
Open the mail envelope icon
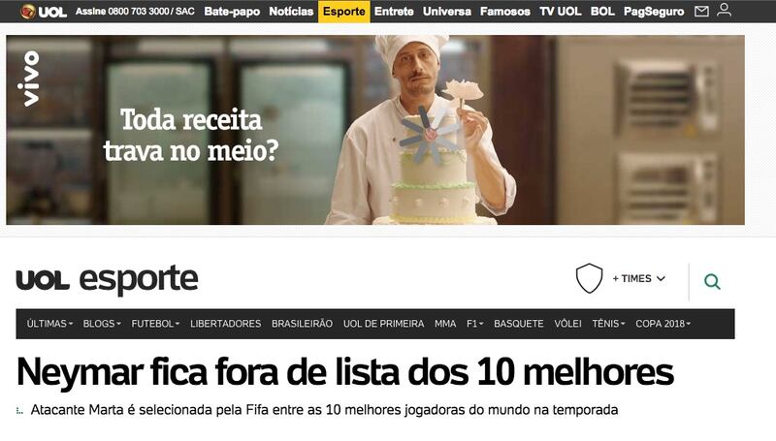pyautogui.click(x=701, y=11)
